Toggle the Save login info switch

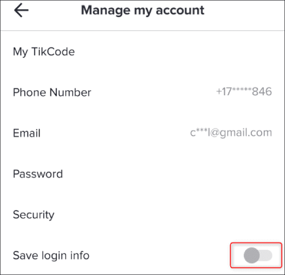258,255
